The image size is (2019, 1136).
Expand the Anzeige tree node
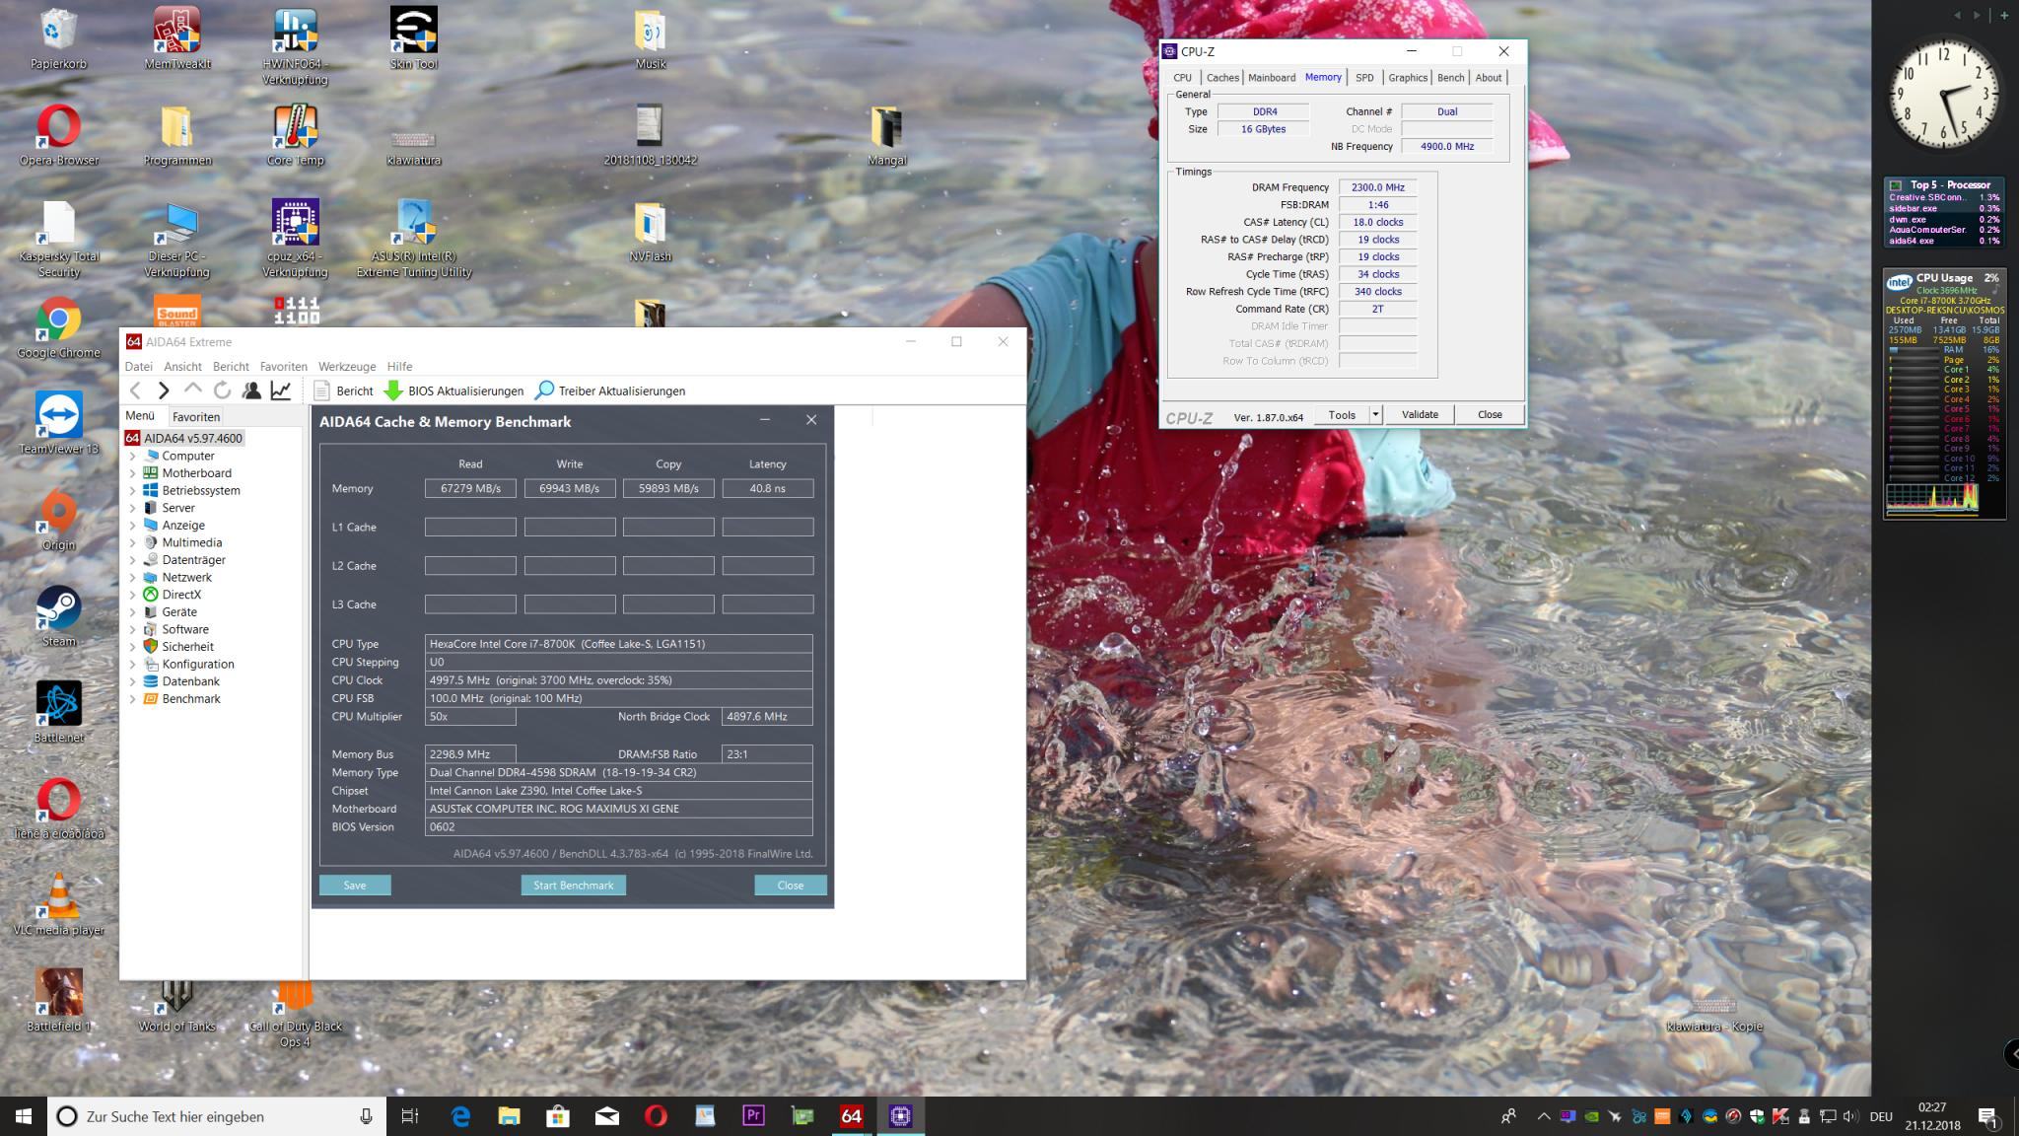point(133,526)
